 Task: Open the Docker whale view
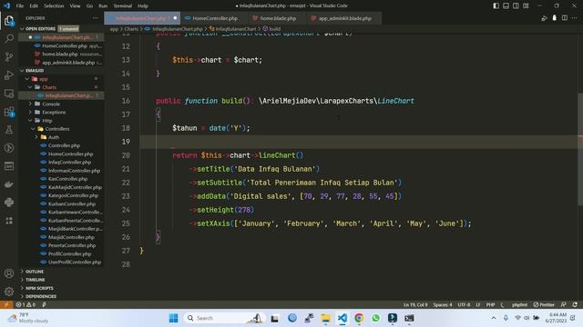pos(9,184)
